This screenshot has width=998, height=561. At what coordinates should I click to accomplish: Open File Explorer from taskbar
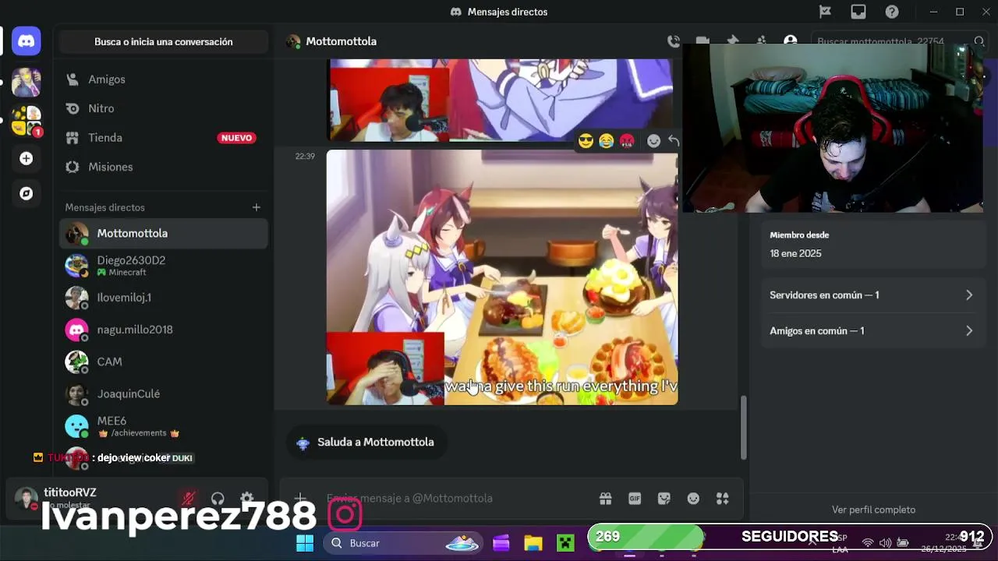[533, 543]
